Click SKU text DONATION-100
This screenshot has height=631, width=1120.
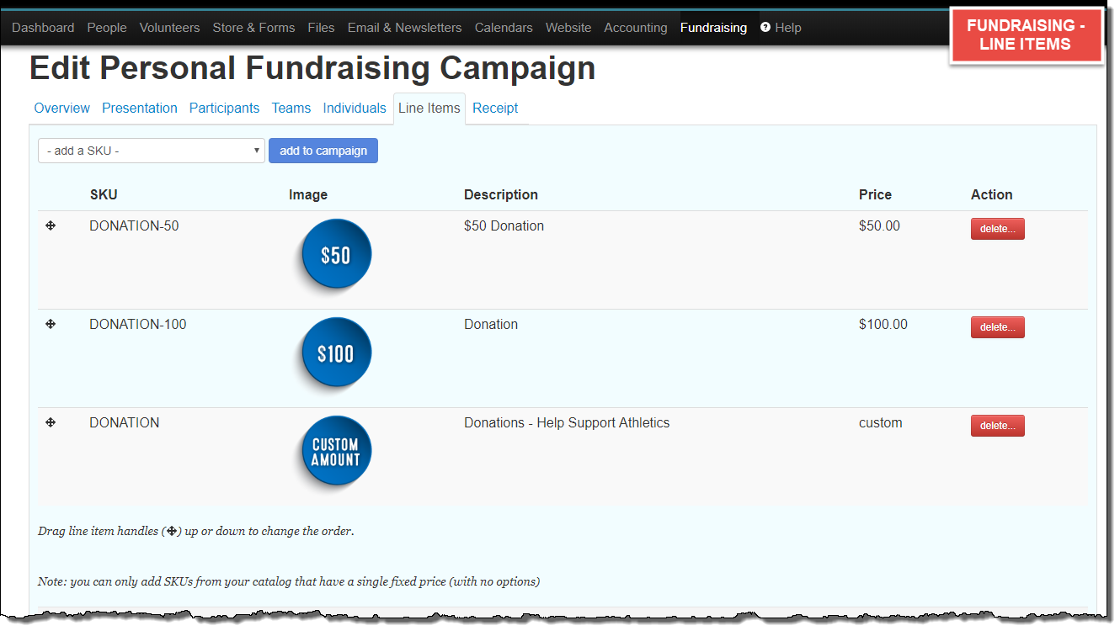(138, 324)
